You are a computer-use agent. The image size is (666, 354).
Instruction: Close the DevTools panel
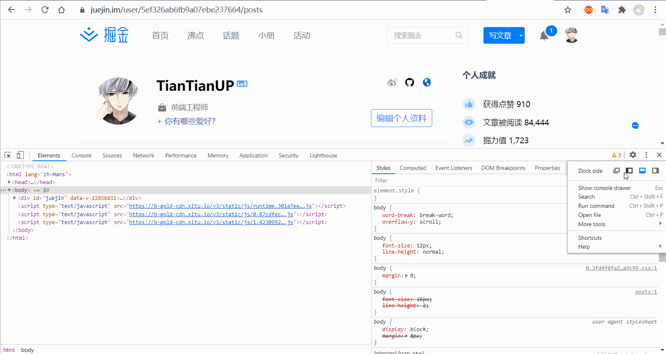(x=659, y=155)
